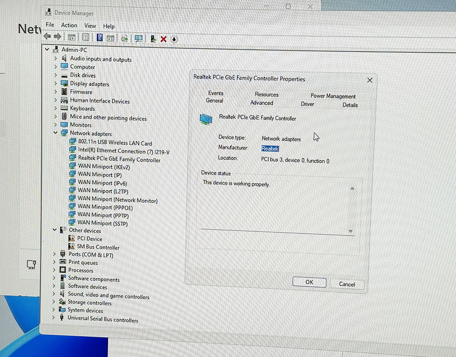Toggle the show/hide action pane toolbar icon
456x357 pixels.
(110, 38)
